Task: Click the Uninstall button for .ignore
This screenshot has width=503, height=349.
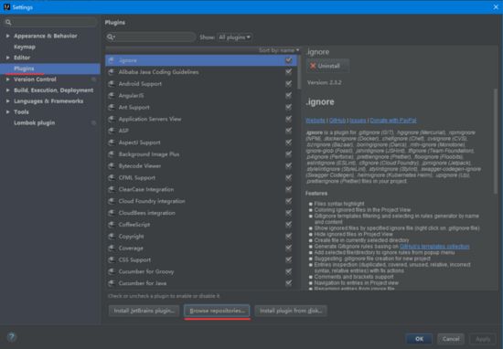Action: click(327, 66)
